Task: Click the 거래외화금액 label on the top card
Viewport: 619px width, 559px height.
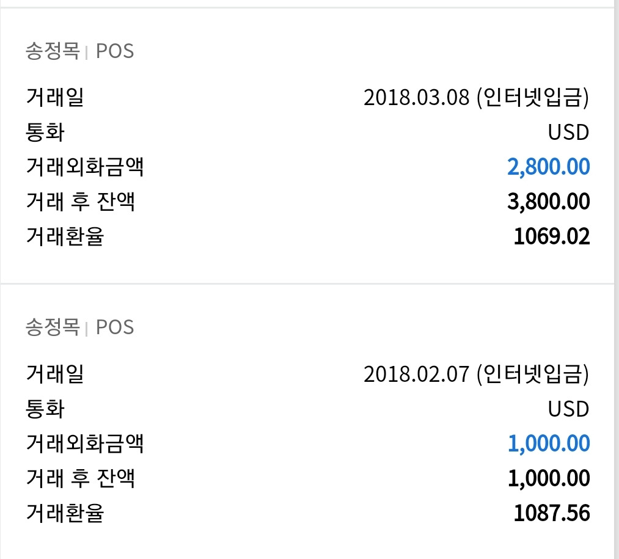Action: click(x=85, y=166)
